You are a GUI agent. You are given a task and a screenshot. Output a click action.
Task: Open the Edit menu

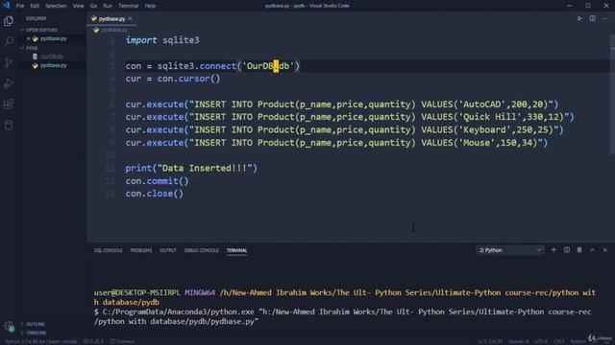click(35, 6)
